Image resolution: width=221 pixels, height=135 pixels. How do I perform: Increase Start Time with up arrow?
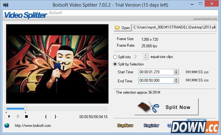[176, 71]
